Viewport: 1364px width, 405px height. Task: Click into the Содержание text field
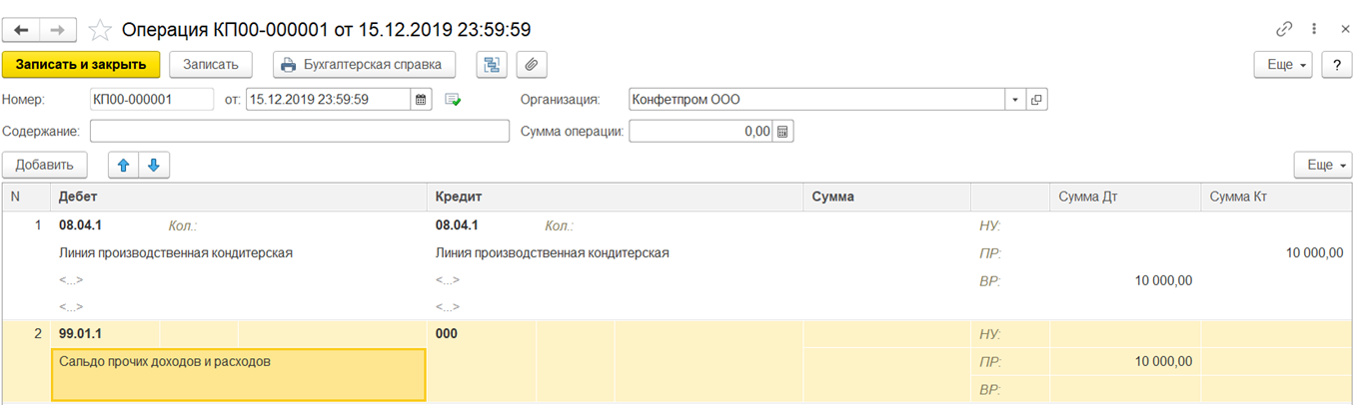(300, 132)
